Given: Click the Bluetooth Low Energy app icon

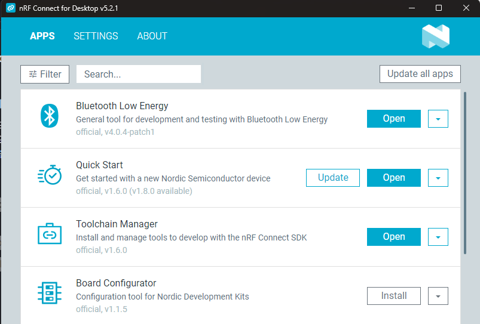Looking at the screenshot, I should click(x=49, y=116).
